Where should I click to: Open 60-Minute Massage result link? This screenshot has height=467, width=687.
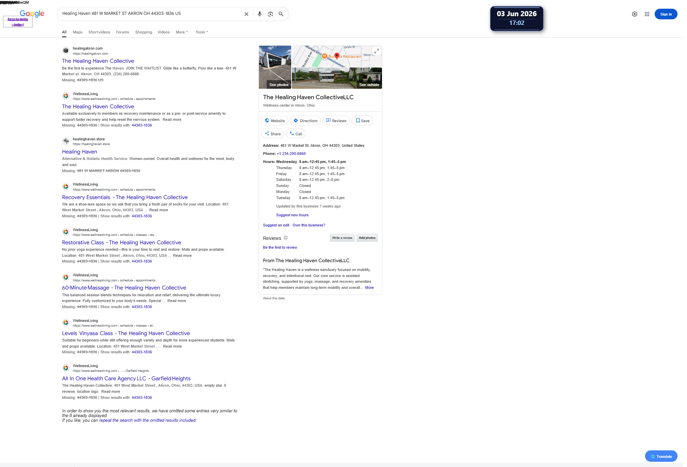coord(124,287)
